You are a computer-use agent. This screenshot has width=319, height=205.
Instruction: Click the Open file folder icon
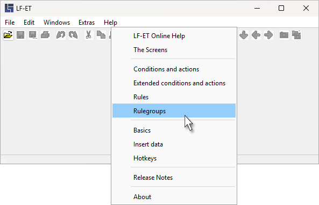[8, 35]
